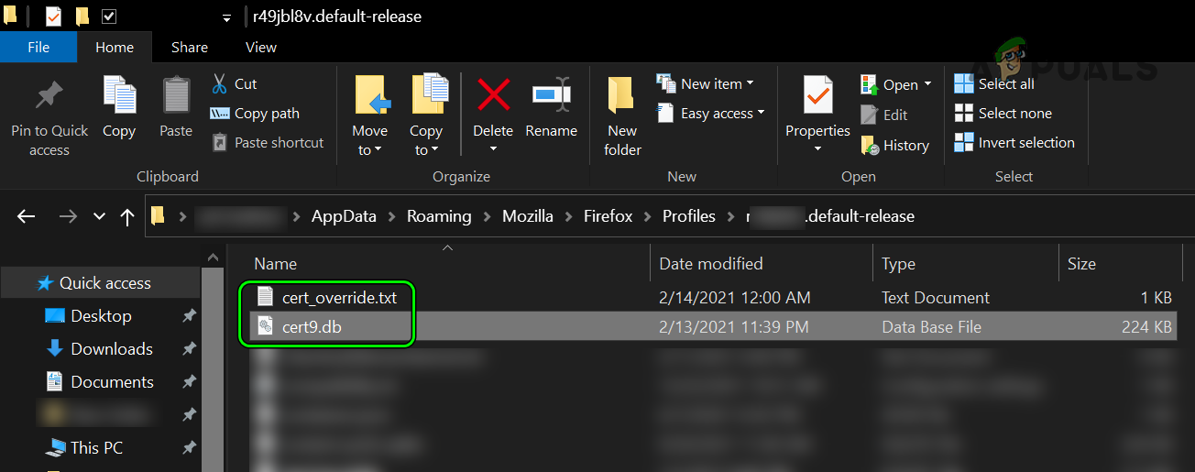The width and height of the screenshot is (1195, 472).
Task: Select the cert9.db file
Action: click(x=312, y=326)
